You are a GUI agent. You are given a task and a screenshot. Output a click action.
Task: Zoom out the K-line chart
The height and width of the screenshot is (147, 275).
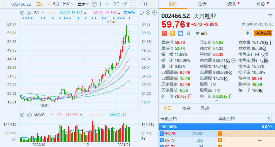[x=148, y=13]
